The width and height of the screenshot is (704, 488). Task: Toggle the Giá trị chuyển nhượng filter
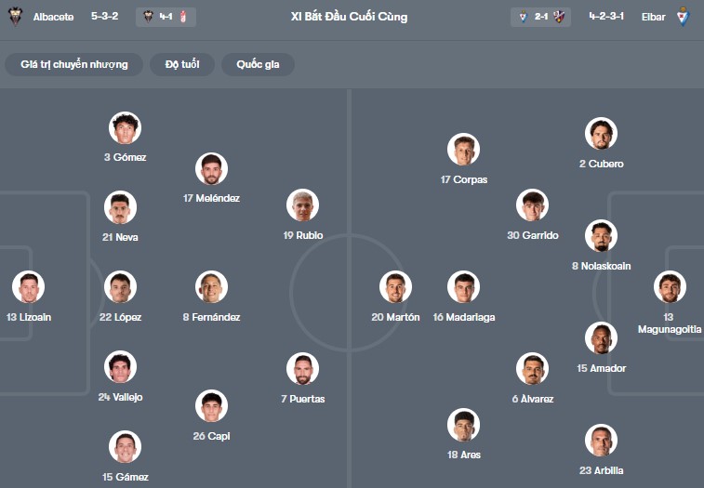[74, 64]
